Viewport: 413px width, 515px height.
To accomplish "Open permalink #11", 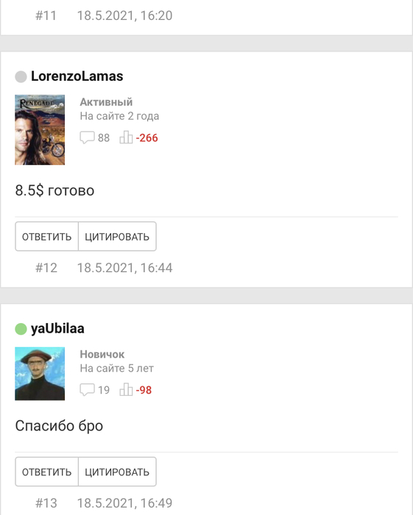I will pos(46,15).
